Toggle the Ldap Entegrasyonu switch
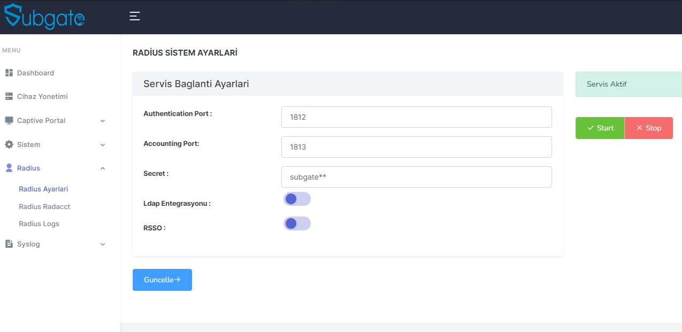The height and width of the screenshot is (332, 682). click(297, 199)
